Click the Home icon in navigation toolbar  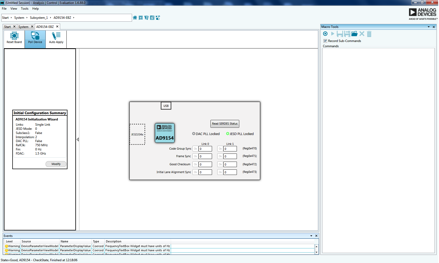[135, 18]
